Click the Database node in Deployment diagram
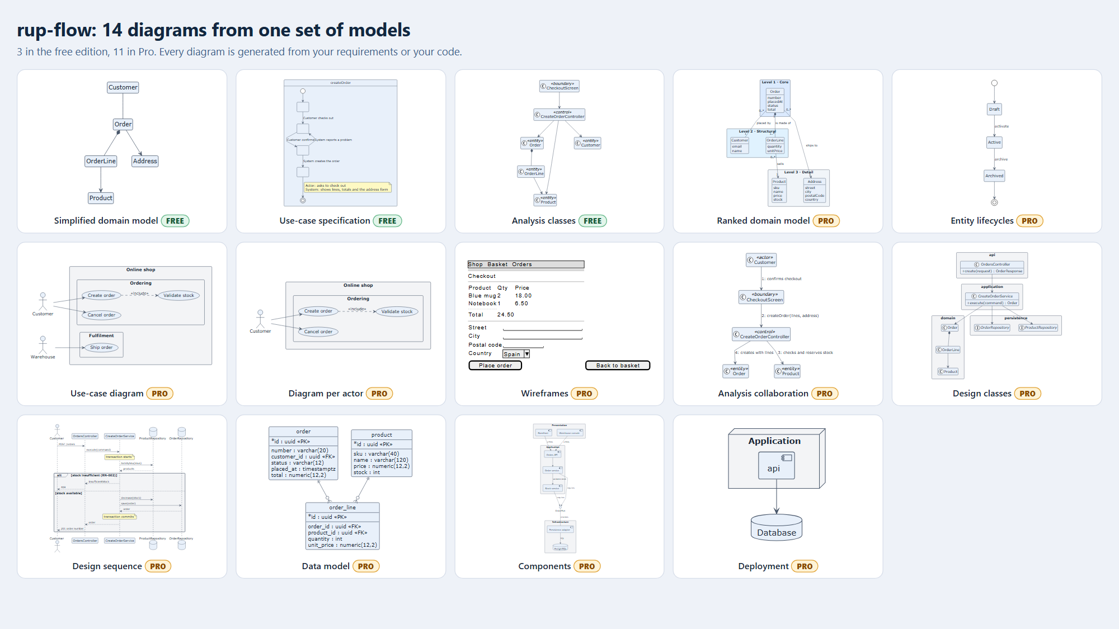 click(x=777, y=527)
